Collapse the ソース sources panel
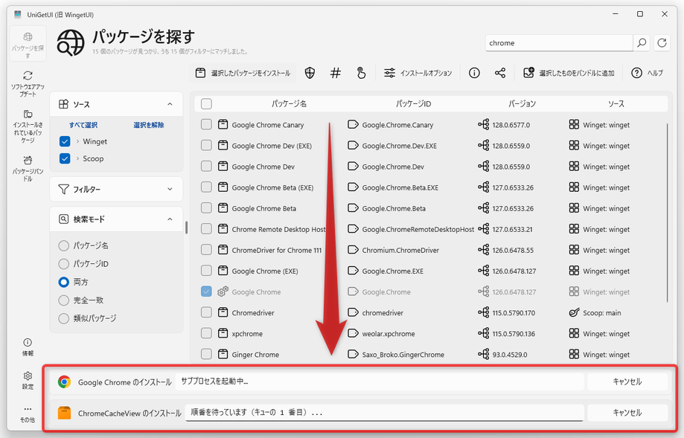Image resolution: width=684 pixels, height=438 pixels. (x=170, y=104)
